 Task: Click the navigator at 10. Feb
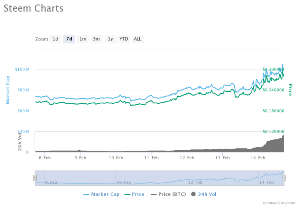click(x=124, y=182)
